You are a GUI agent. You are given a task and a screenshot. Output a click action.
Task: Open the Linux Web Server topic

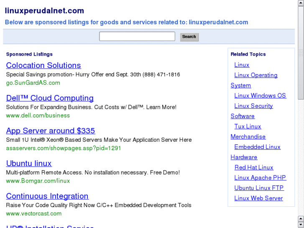point(258,198)
